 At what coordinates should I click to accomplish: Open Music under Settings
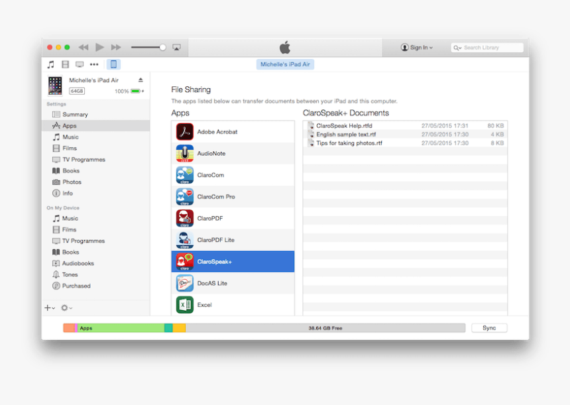pyautogui.click(x=96, y=137)
